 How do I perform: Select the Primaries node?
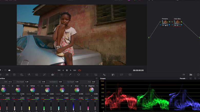(x=165, y=22)
